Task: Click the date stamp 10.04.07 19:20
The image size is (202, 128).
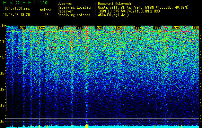Action: (16, 15)
